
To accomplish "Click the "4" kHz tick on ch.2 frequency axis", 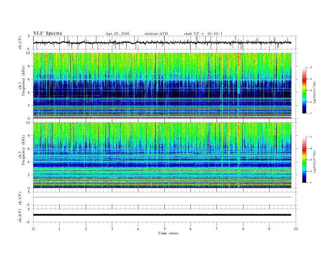I will pyautogui.click(x=29, y=162).
